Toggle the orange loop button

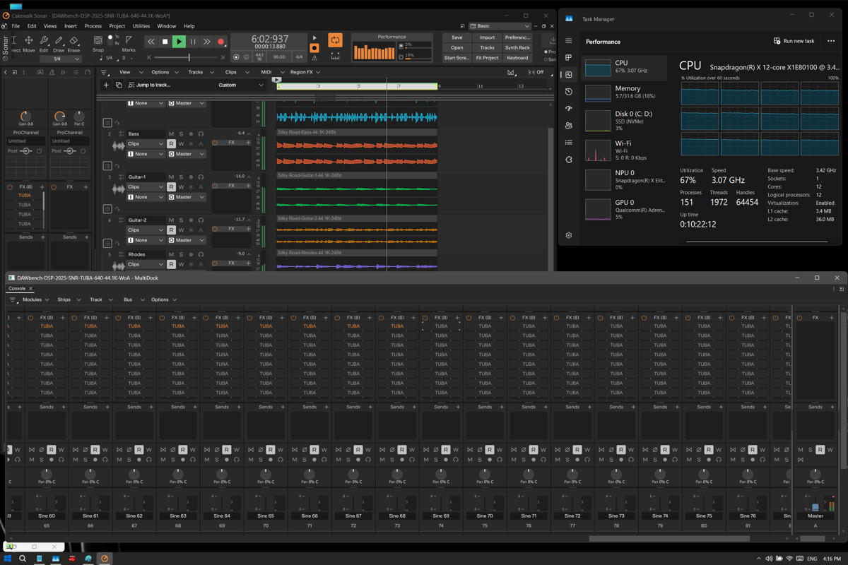point(335,41)
